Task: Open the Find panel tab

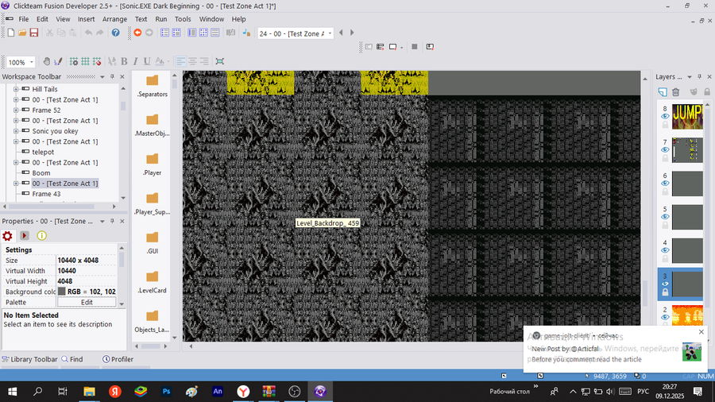Action: coord(72,359)
